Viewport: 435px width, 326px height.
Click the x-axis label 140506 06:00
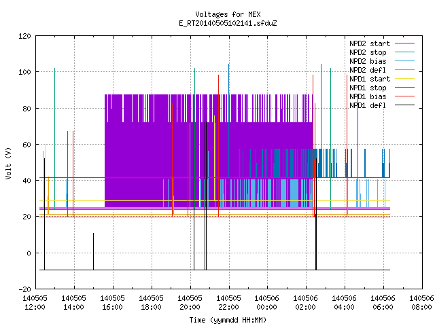pos(383,303)
